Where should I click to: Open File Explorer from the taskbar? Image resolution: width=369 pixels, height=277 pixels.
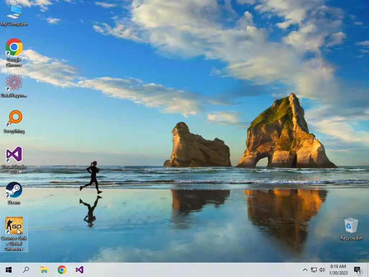[x=44, y=270]
